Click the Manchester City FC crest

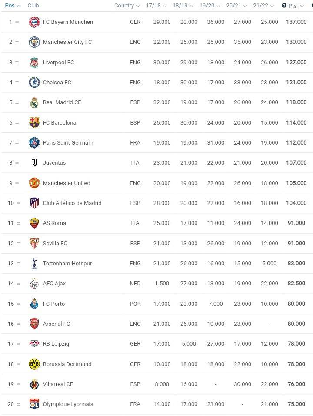(x=34, y=42)
